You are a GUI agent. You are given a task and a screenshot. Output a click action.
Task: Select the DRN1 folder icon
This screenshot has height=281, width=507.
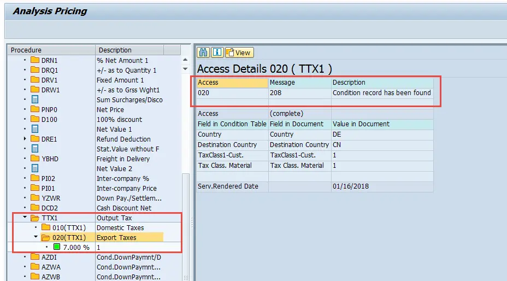(x=35, y=60)
